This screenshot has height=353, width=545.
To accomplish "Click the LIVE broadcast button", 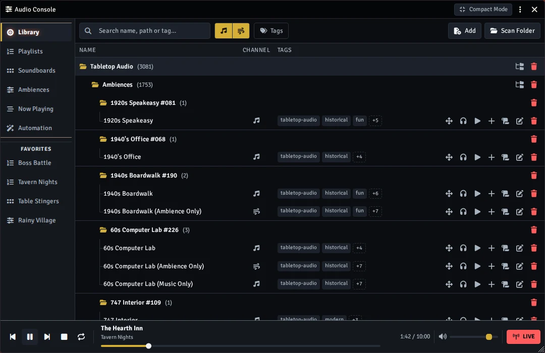I will 523,337.
